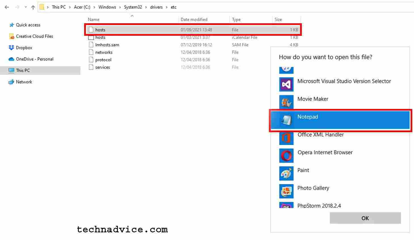Viewport: 414px width, 240px height.
Task: Expand breadcrumb chevron after System32
Action: coord(146,7)
